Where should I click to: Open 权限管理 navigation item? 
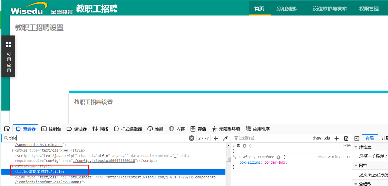point(369,9)
